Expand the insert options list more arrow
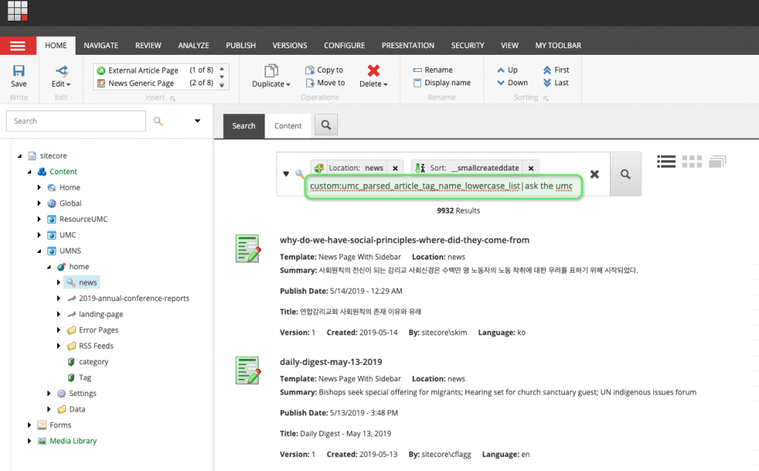 click(x=222, y=85)
